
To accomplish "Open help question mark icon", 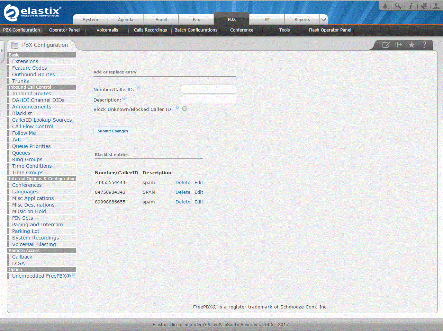I will tap(424, 45).
